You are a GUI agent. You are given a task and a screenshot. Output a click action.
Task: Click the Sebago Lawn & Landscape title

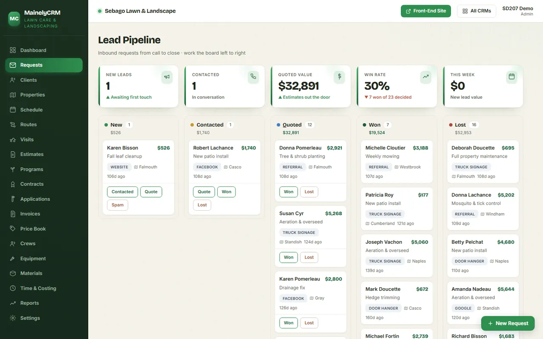click(140, 11)
